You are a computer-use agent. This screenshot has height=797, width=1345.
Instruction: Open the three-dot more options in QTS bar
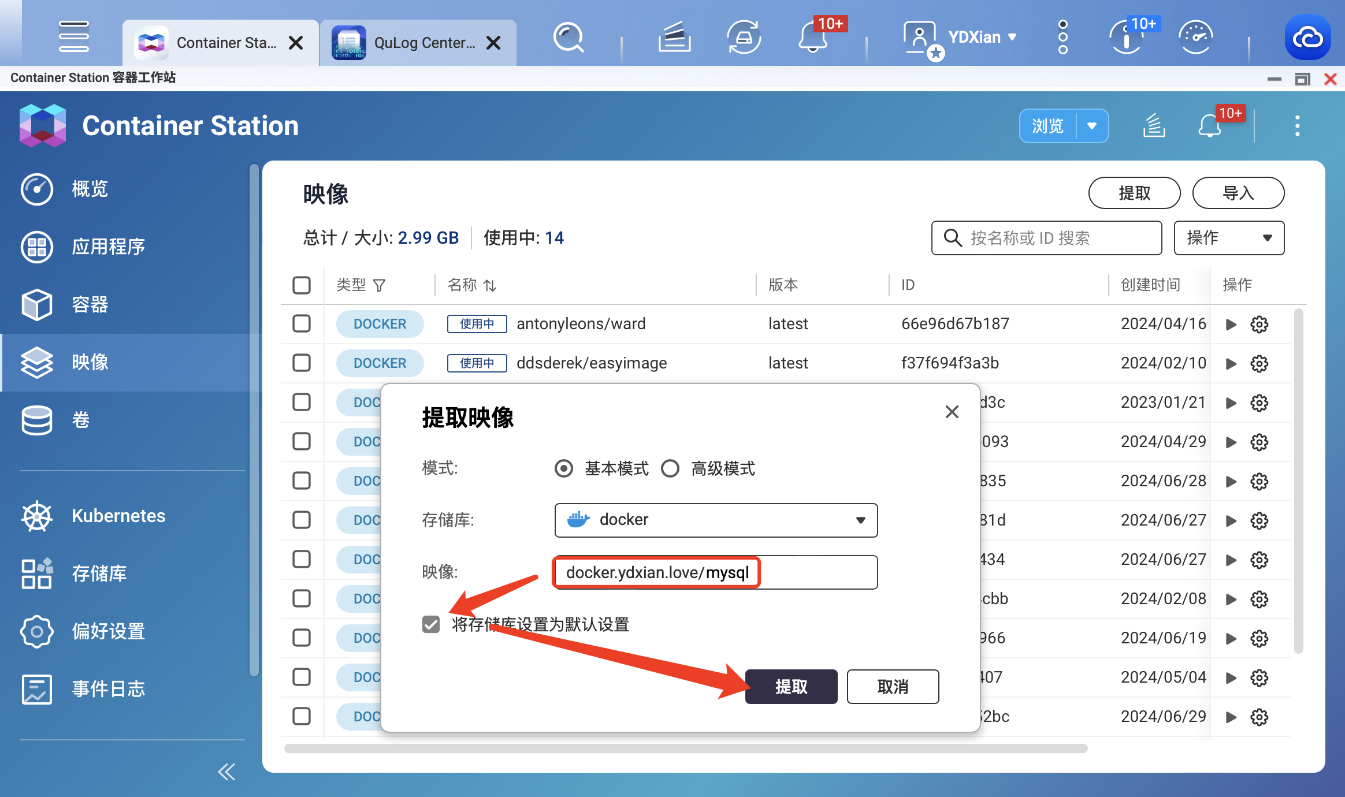[1062, 37]
